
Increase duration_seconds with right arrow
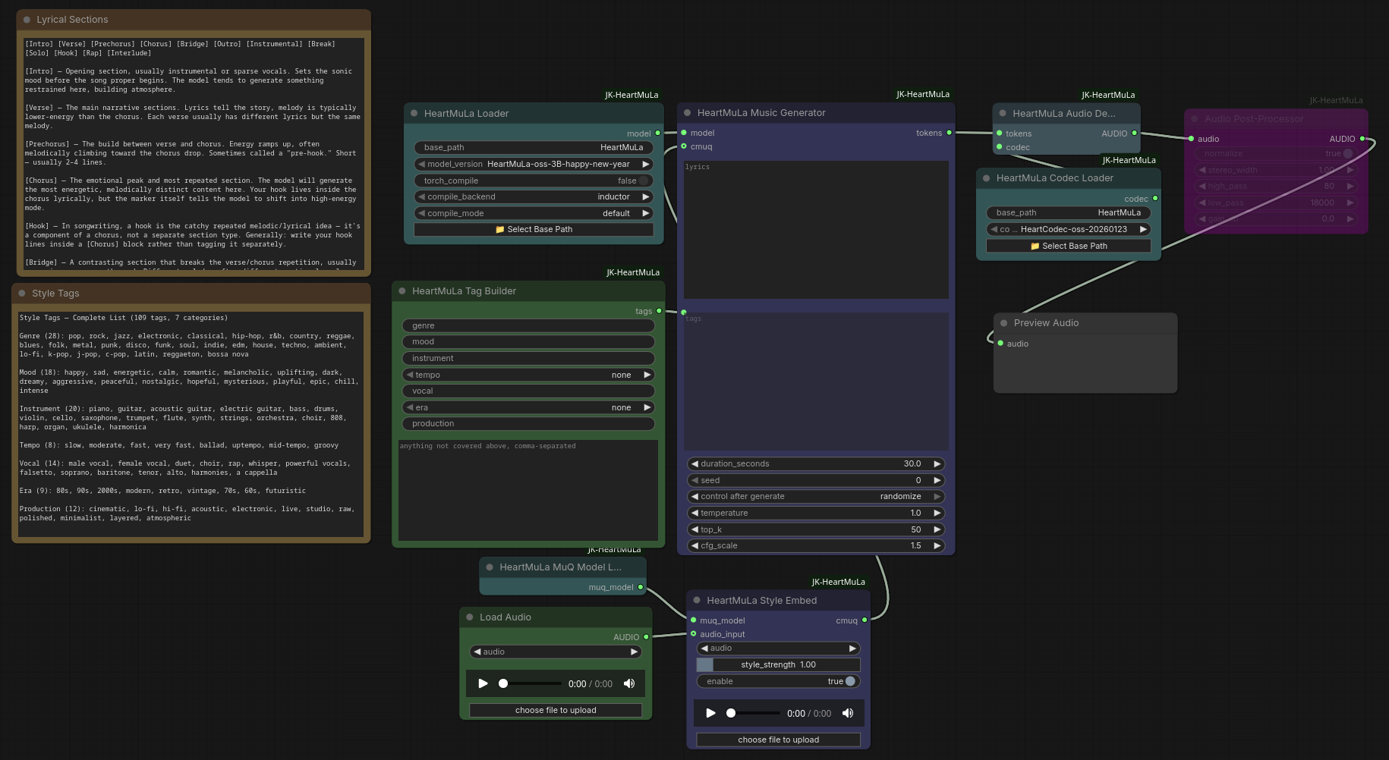937,463
